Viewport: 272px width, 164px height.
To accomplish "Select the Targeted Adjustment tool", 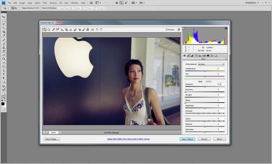I will [62, 30].
